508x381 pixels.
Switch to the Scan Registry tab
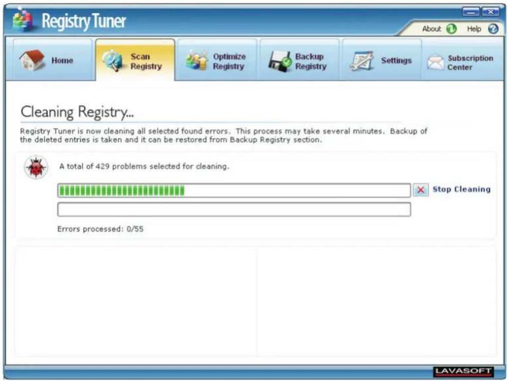click(x=135, y=59)
